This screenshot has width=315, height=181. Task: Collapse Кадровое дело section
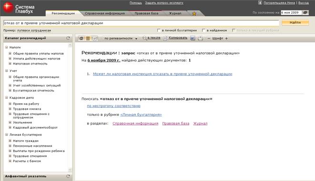6,97
